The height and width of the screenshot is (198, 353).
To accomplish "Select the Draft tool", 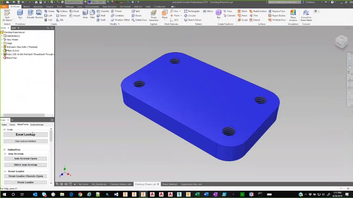I will pos(101,20).
